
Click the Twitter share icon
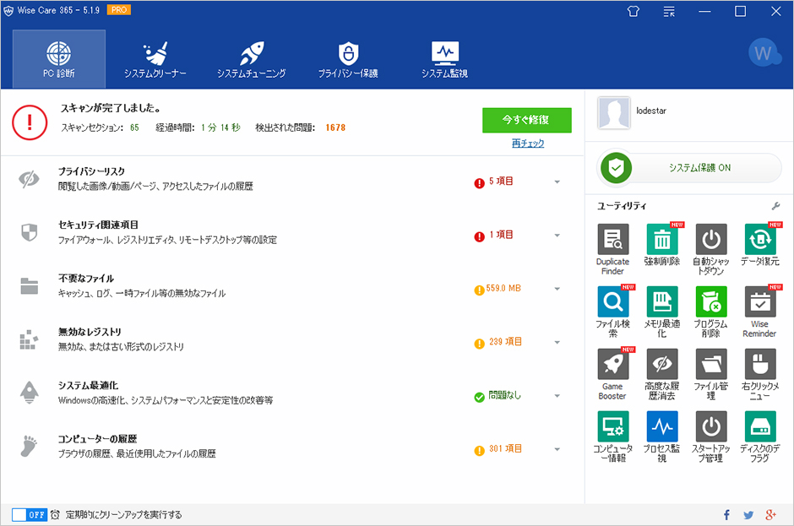coord(748,515)
